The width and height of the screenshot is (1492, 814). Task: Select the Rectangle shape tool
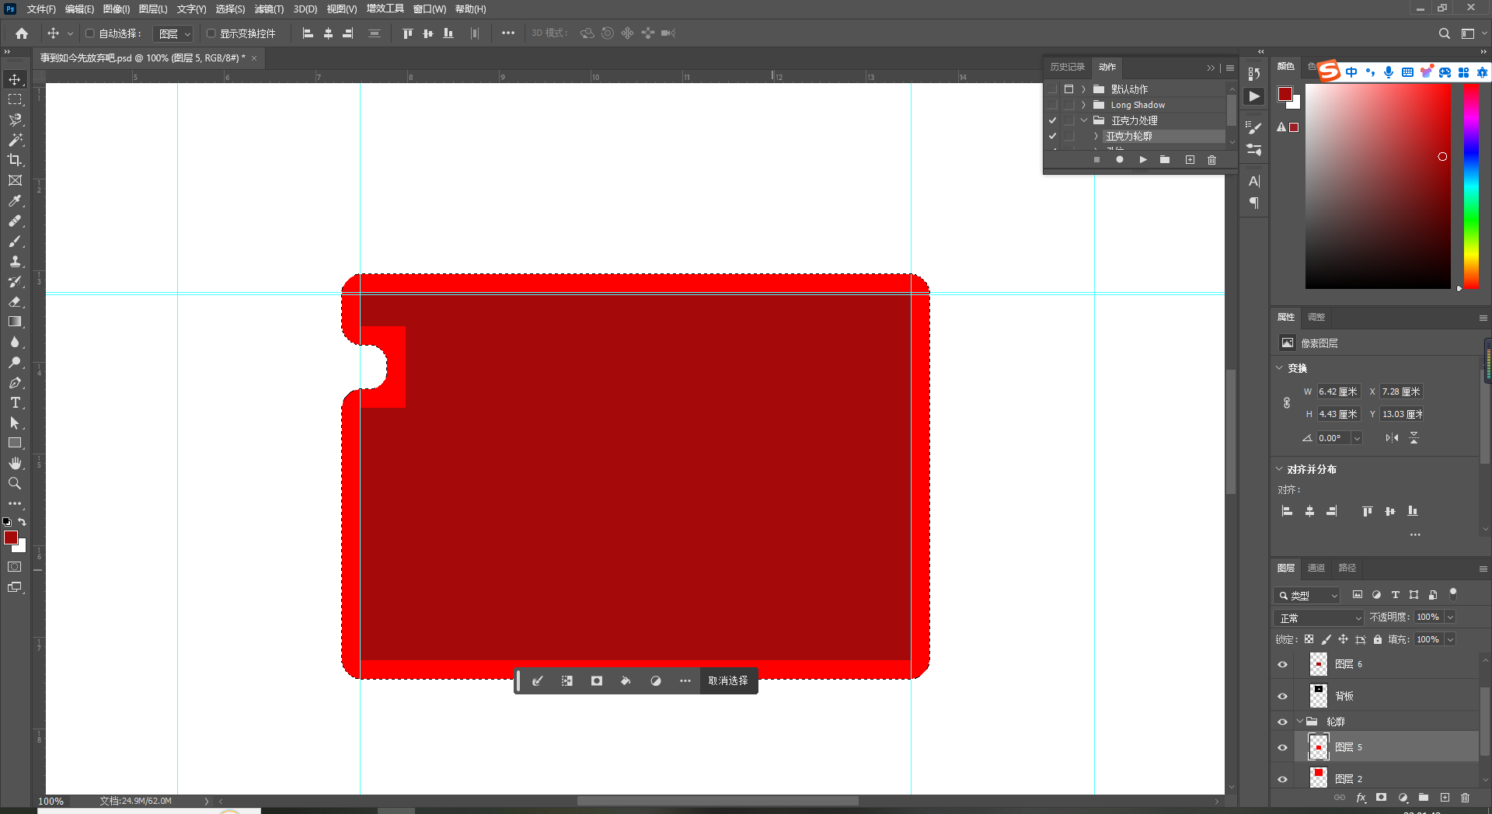pyautogui.click(x=15, y=443)
